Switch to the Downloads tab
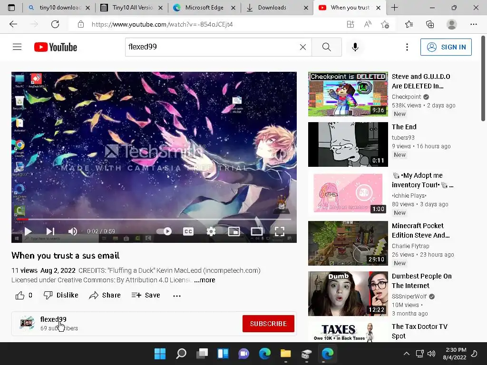Image resolution: width=487 pixels, height=365 pixels. click(277, 8)
